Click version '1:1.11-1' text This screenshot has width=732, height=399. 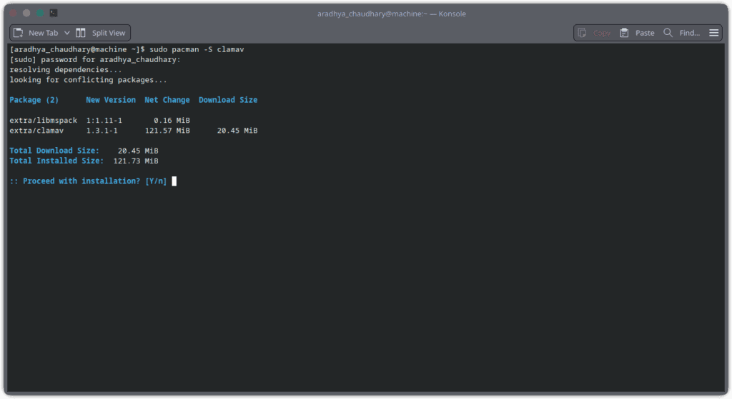coord(104,121)
